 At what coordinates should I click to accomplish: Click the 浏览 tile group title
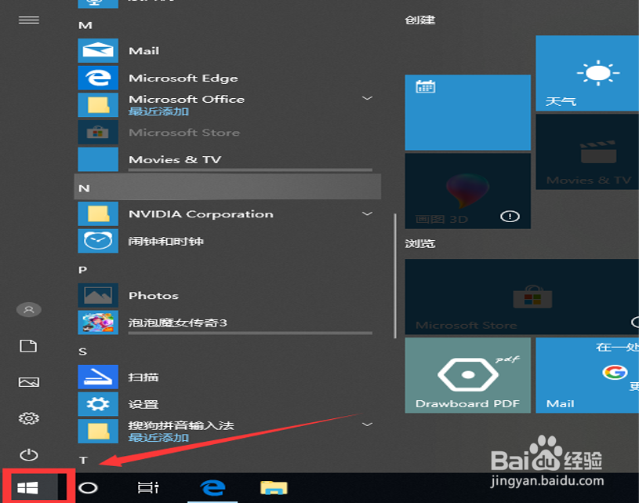tap(420, 244)
